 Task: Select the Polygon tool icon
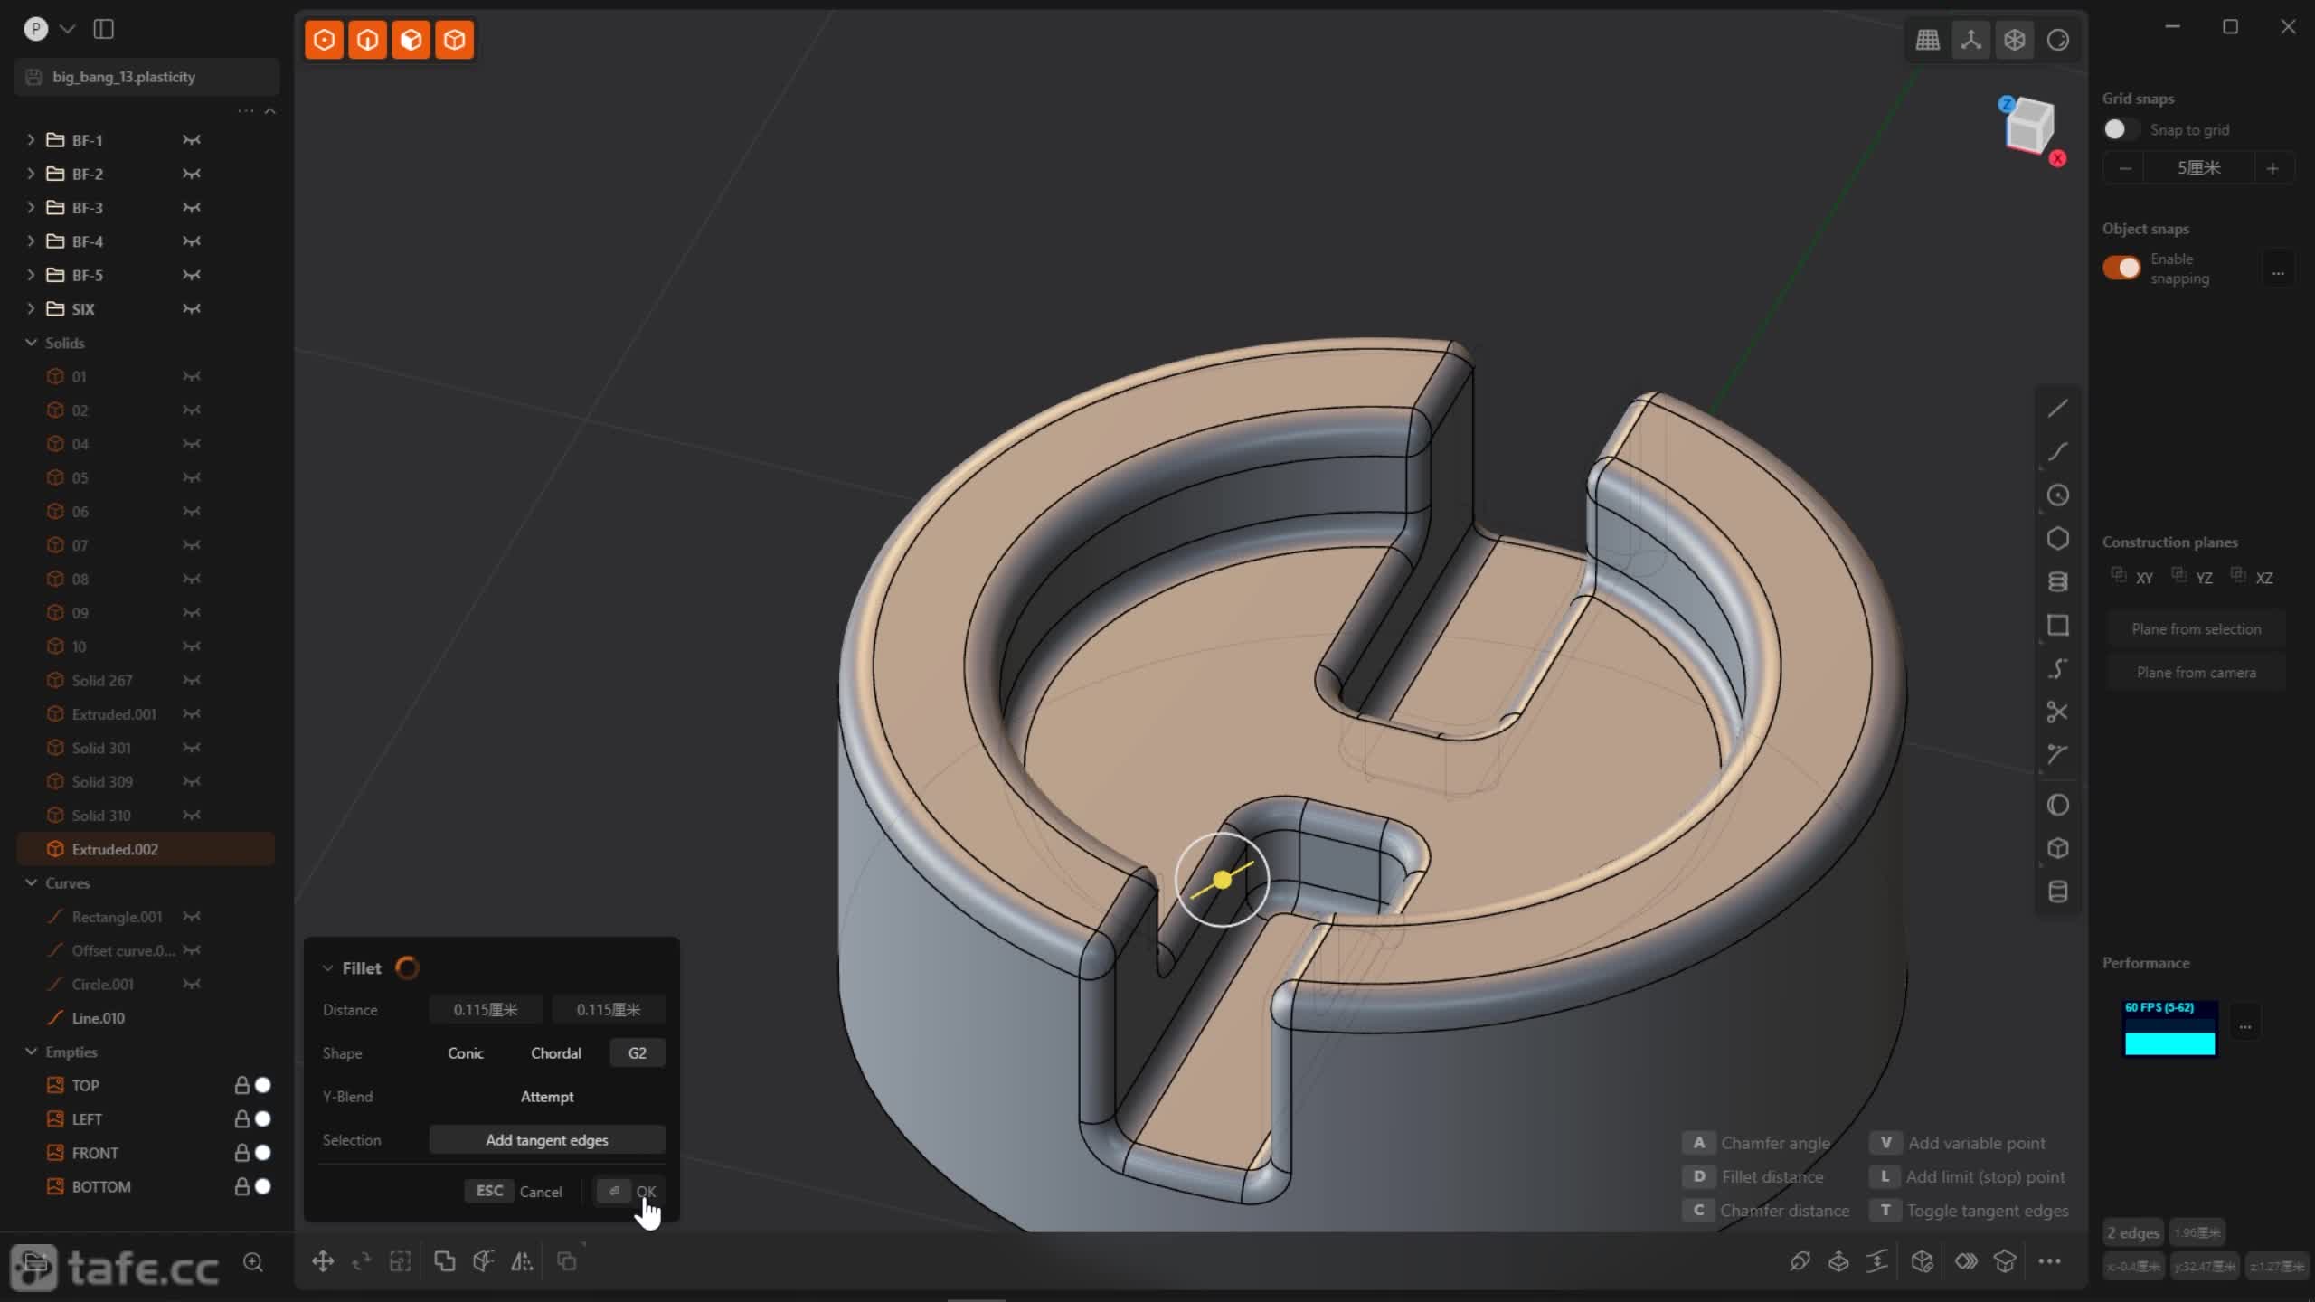2057,539
